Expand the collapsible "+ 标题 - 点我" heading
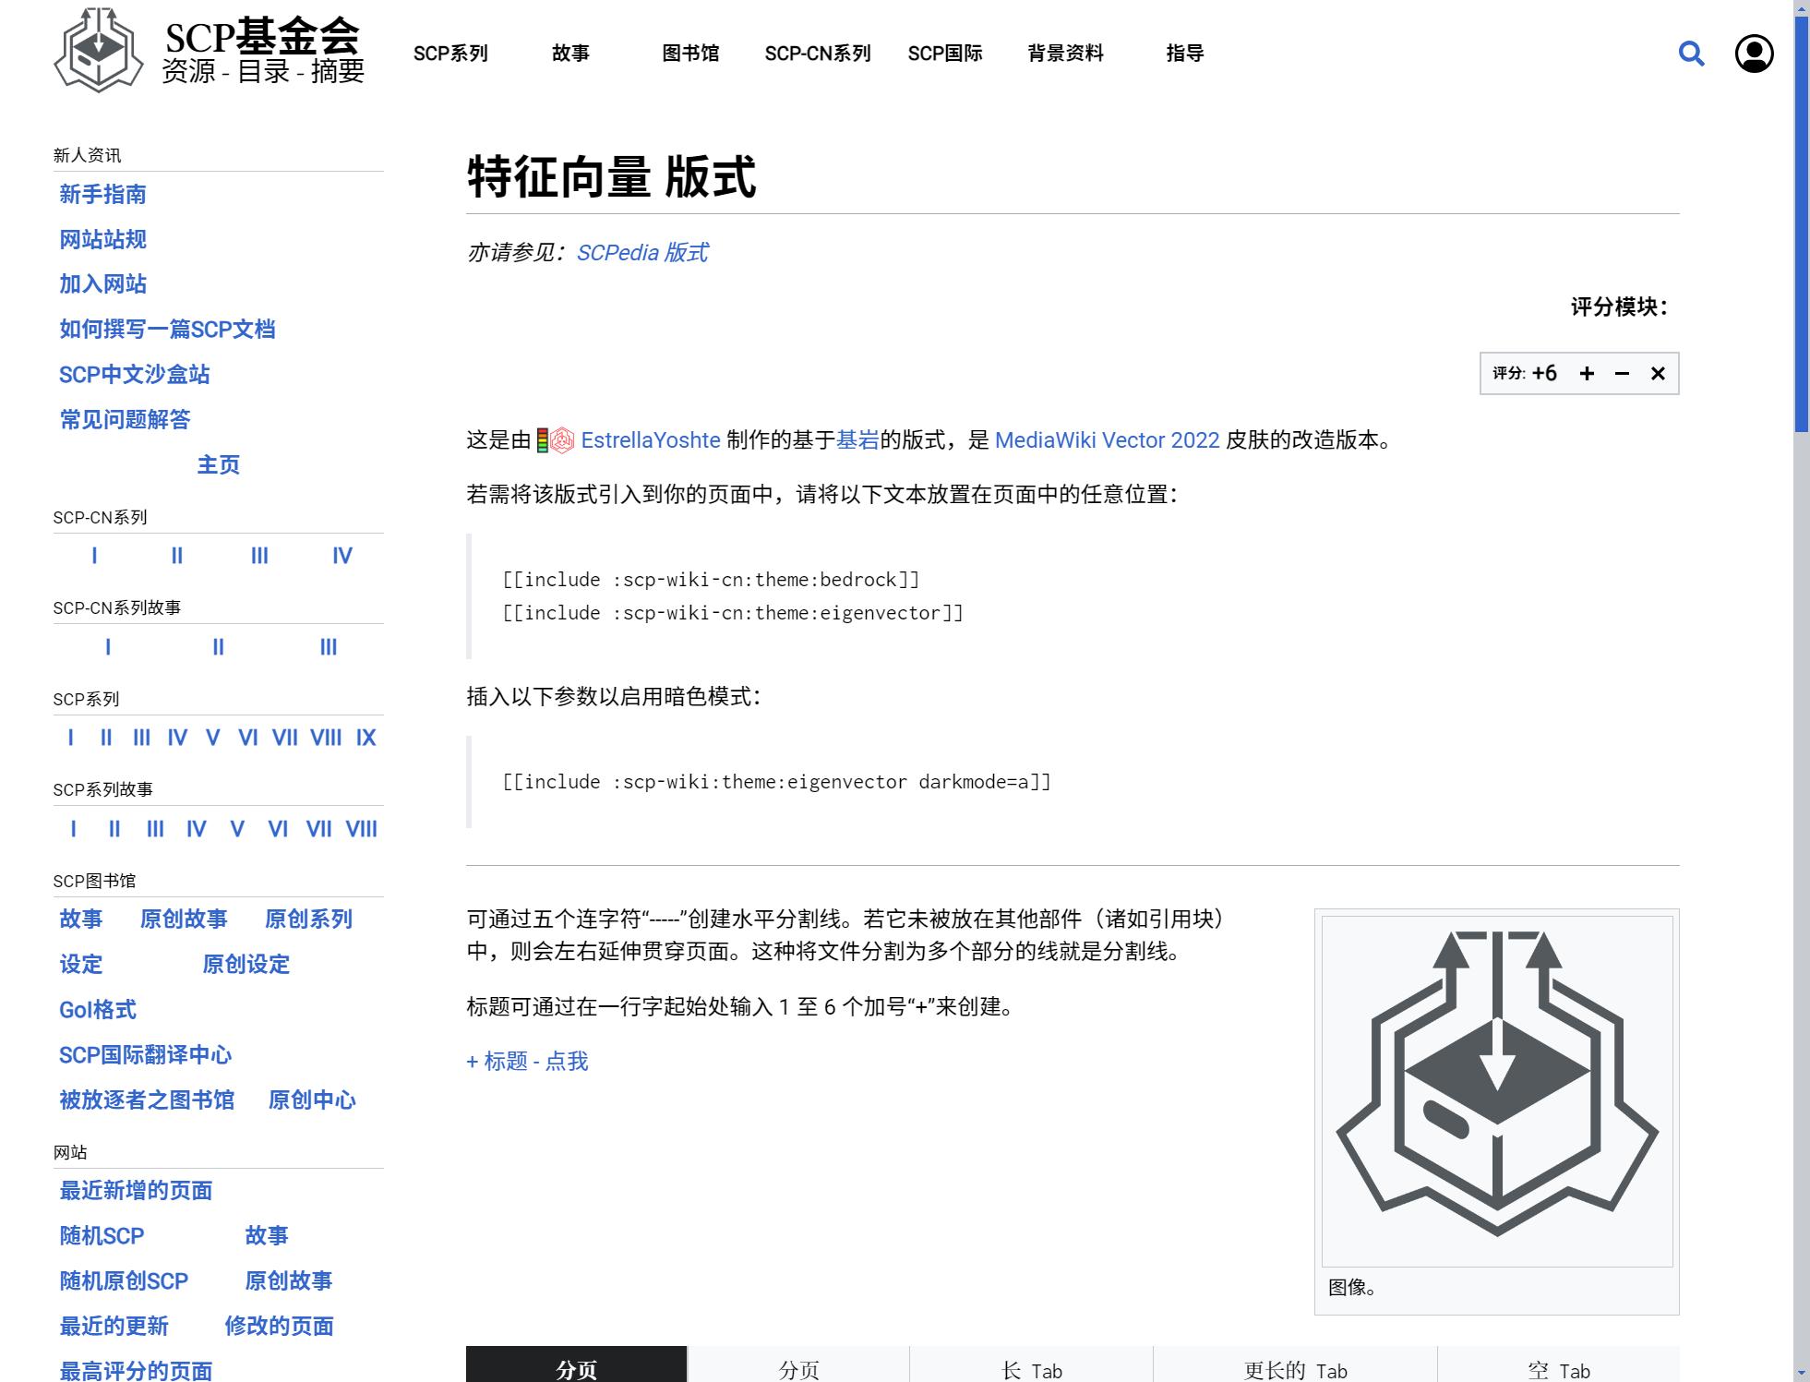This screenshot has height=1382, width=1810. [x=527, y=1062]
